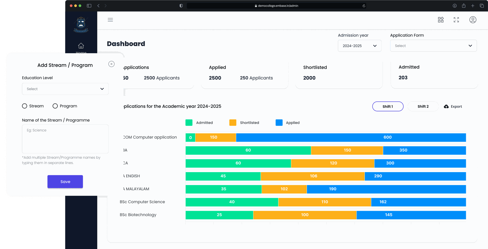Expand the Application Form dropdown
Screen dimensions: 488x249
point(433,46)
